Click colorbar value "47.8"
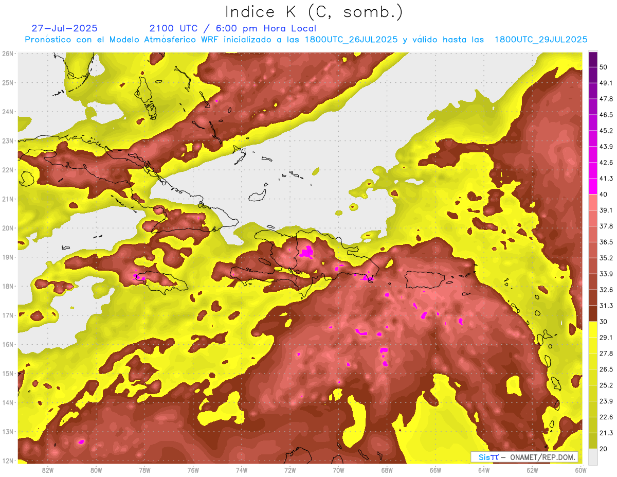Screen dimensions: 617x477 coord(606,99)
